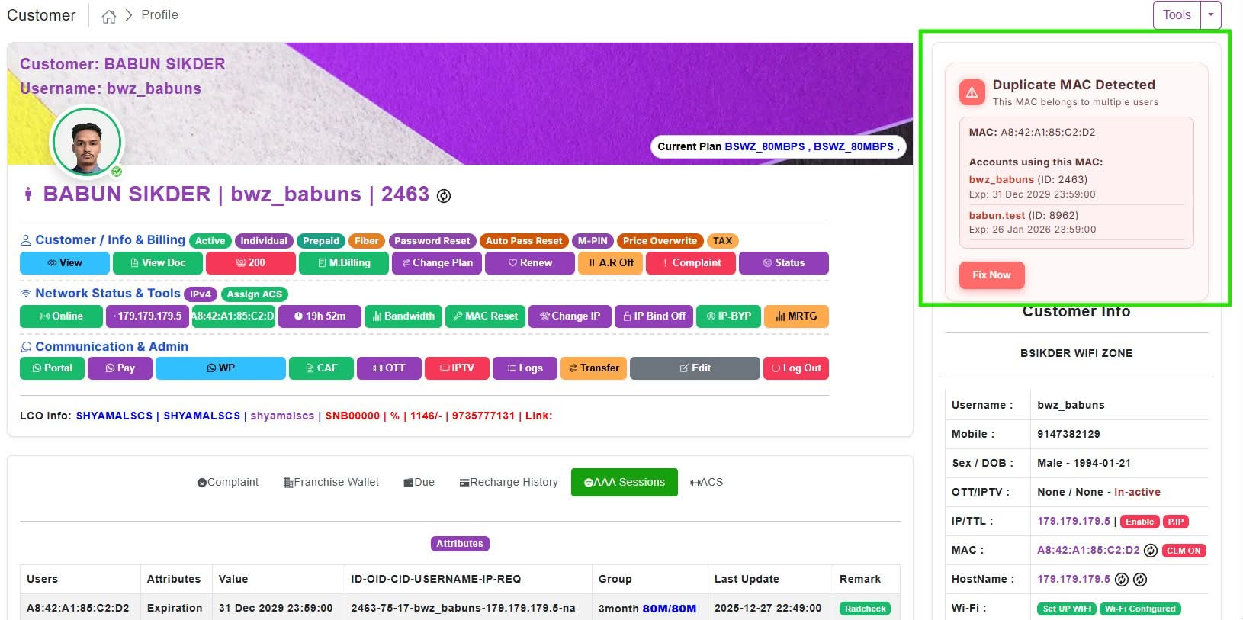Viewport: 1243px width, 620px height.
Task: Click the MAC Reset key button
Action: click(x=485, y=316)
